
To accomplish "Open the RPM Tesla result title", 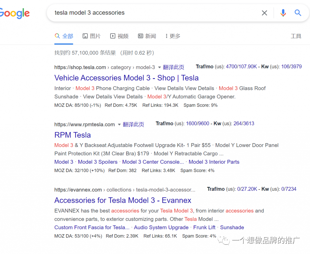I will coord(73,135).
